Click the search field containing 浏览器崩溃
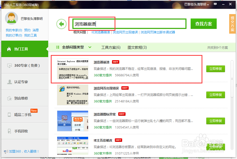The width and height of the screenshot is (237, 159). tap(129, 24)
